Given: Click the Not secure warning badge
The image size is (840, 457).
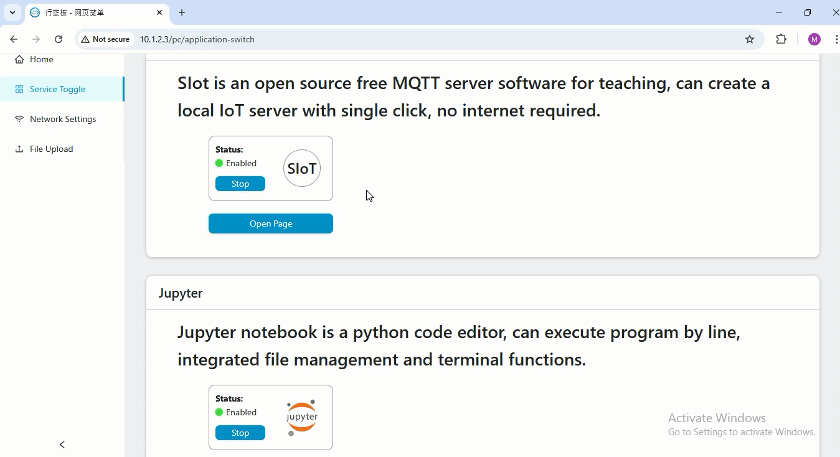Looking at the screenshot, I should (x=105, y=39).
